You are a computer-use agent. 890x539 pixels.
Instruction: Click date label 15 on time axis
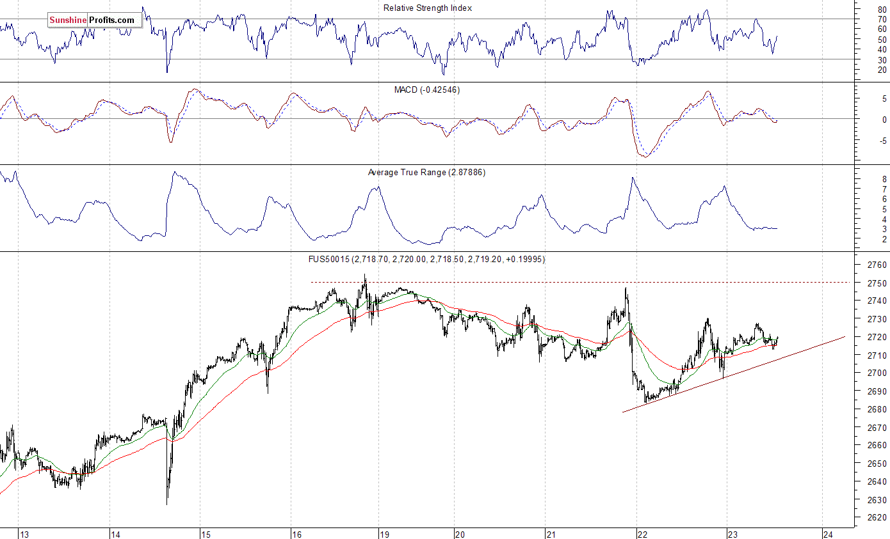(x=206, y=534)
